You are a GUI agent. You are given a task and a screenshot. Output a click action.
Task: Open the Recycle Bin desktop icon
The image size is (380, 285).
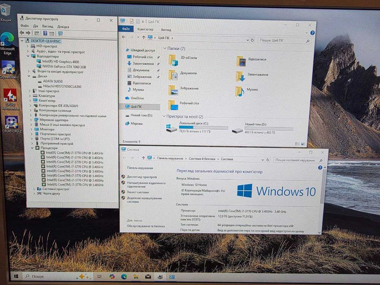(5, 12)
